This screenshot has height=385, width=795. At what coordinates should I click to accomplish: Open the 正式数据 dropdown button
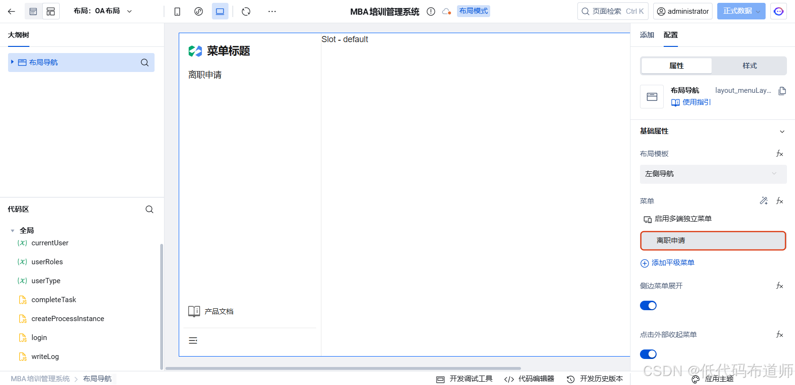coord(741,11)
